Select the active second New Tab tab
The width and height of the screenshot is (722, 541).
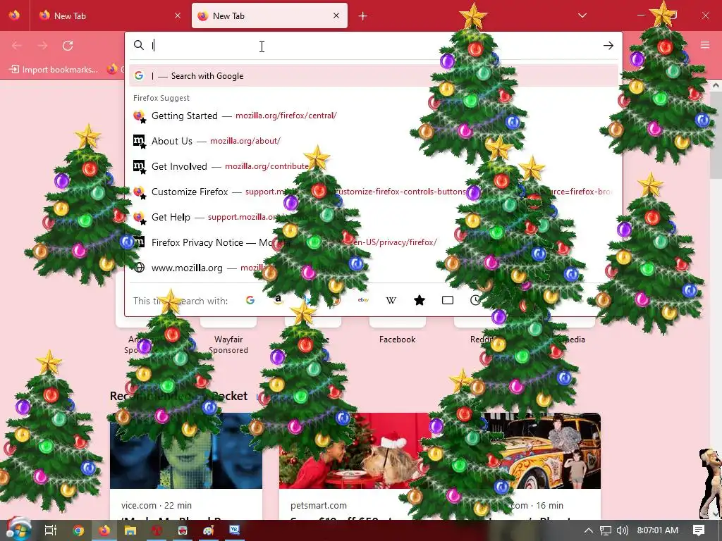(269, 15)
